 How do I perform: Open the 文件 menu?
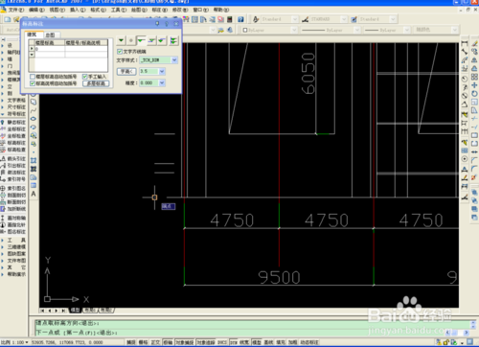tap(15, 10)
